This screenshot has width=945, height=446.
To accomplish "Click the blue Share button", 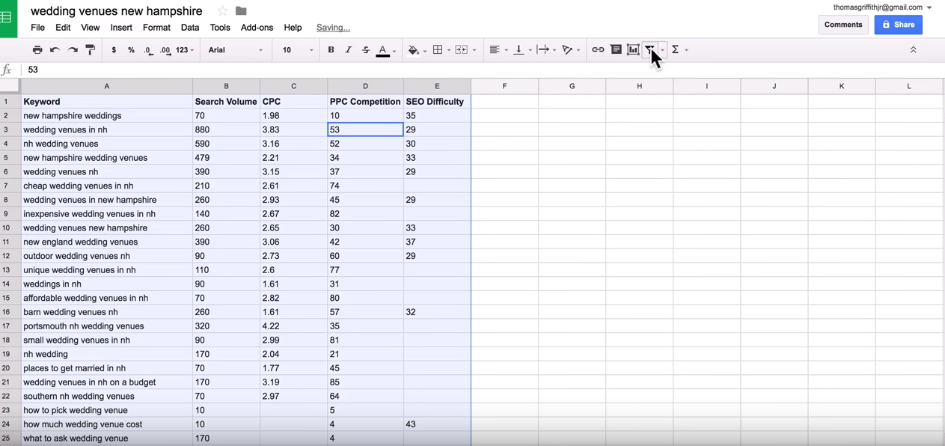I will tap(898, 25).
